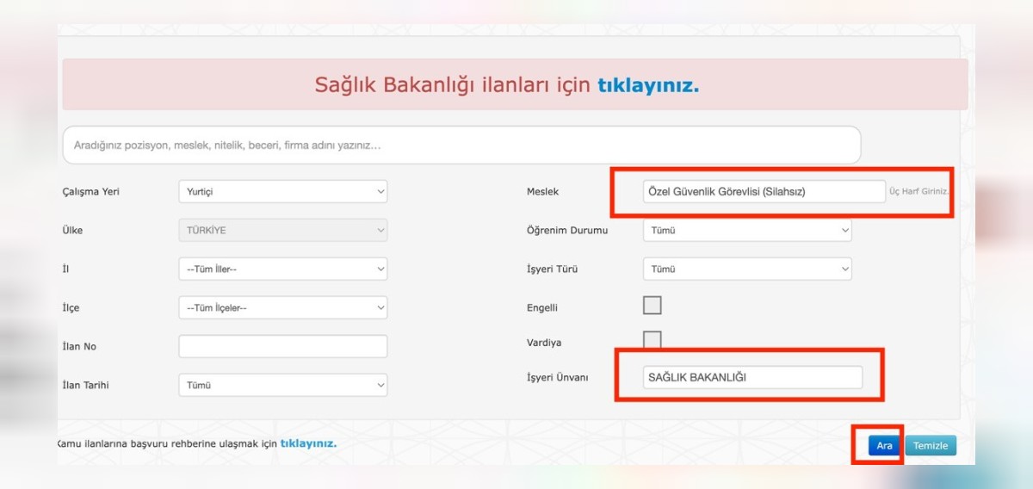Click the 'İlçe' label text
The width and height of the screenshot is (1033, 489).
(71, 308)
